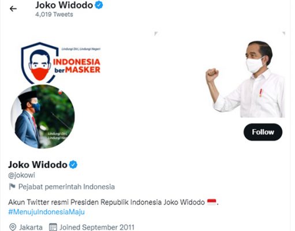Click the government official flag icon
The height and width of the screenshot is (231, 295).
pyautogui.click(x=12, y=187)
